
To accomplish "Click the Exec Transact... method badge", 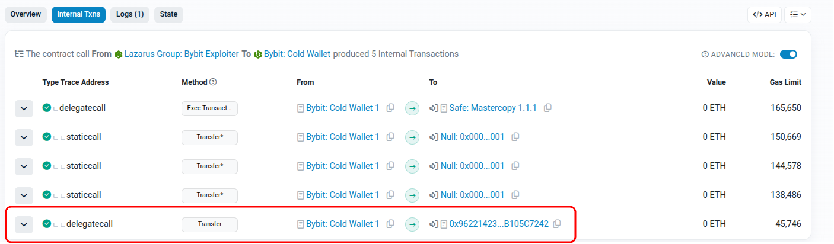I will 209,108.
